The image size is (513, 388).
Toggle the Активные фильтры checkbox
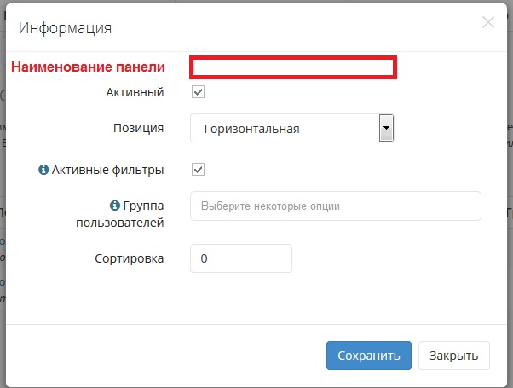pyautogui.click(x=198, y=170)
